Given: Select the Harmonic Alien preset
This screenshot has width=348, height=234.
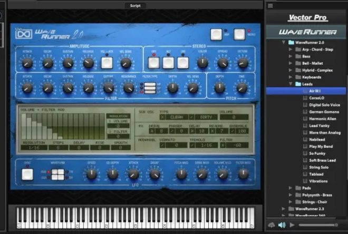Looking at the screenshot, I should tap(323, 119).
